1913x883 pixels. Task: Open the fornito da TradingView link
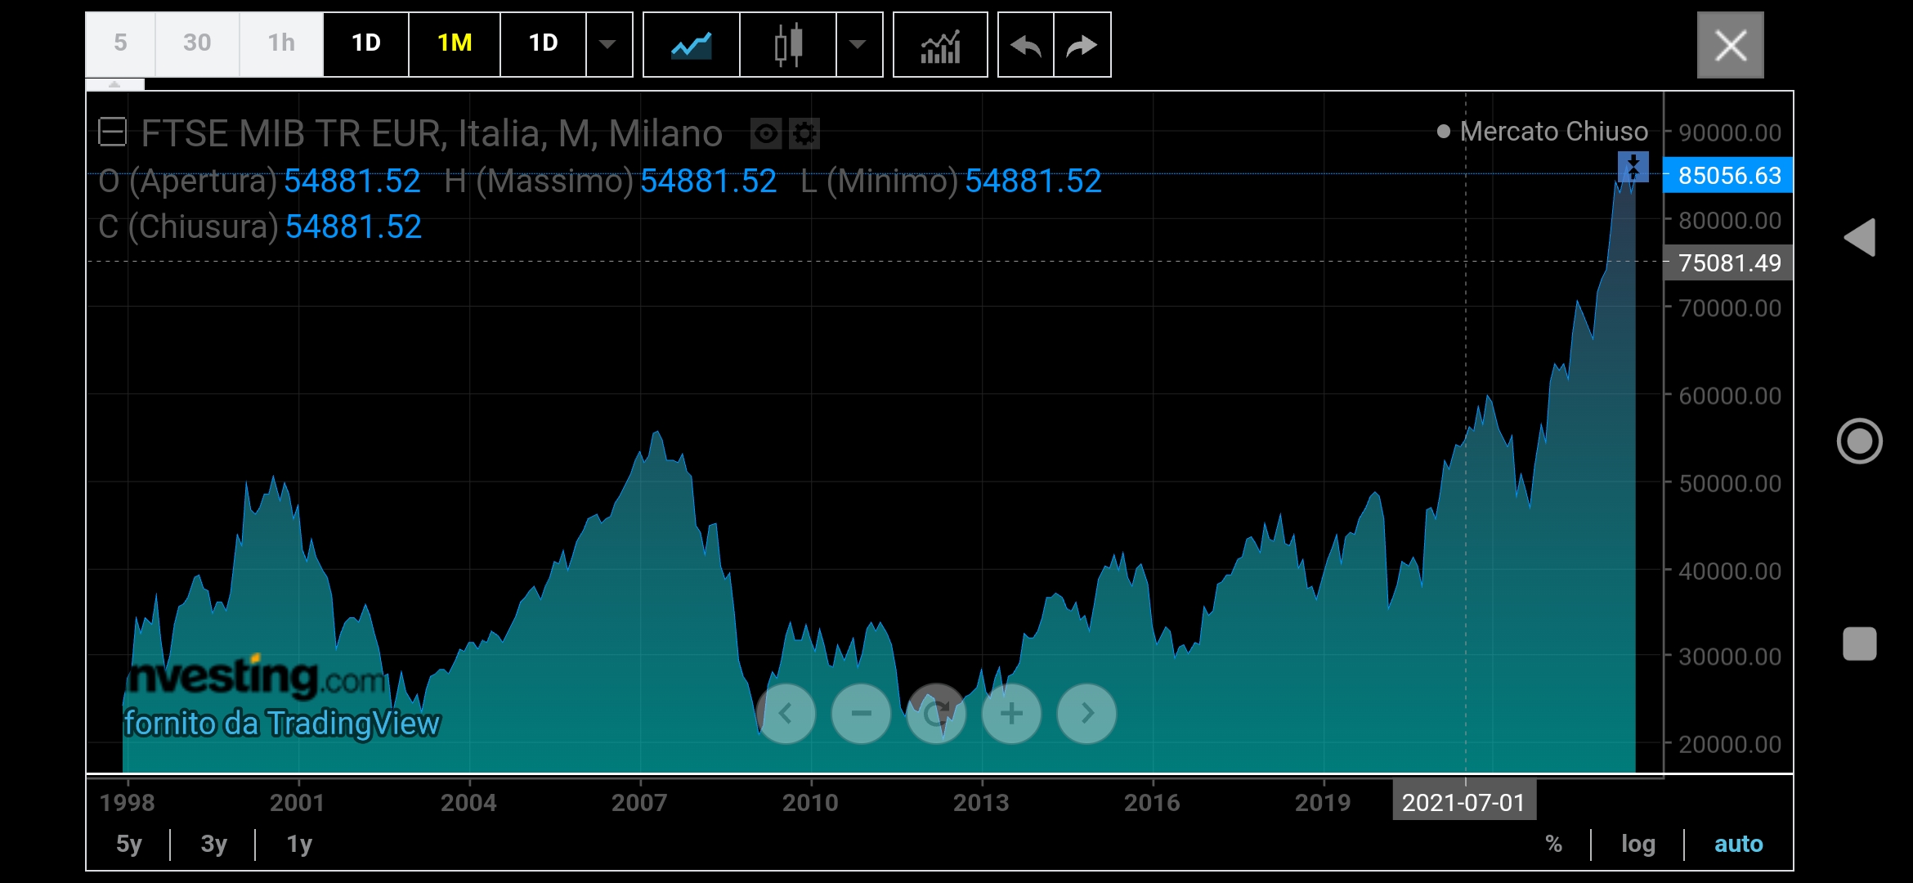281,724
